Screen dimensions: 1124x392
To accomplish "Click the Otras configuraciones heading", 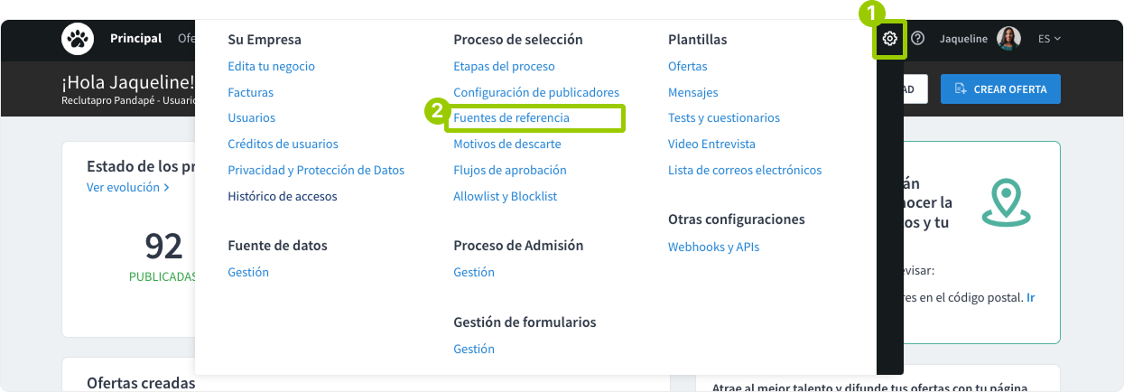I will point(736,219).
